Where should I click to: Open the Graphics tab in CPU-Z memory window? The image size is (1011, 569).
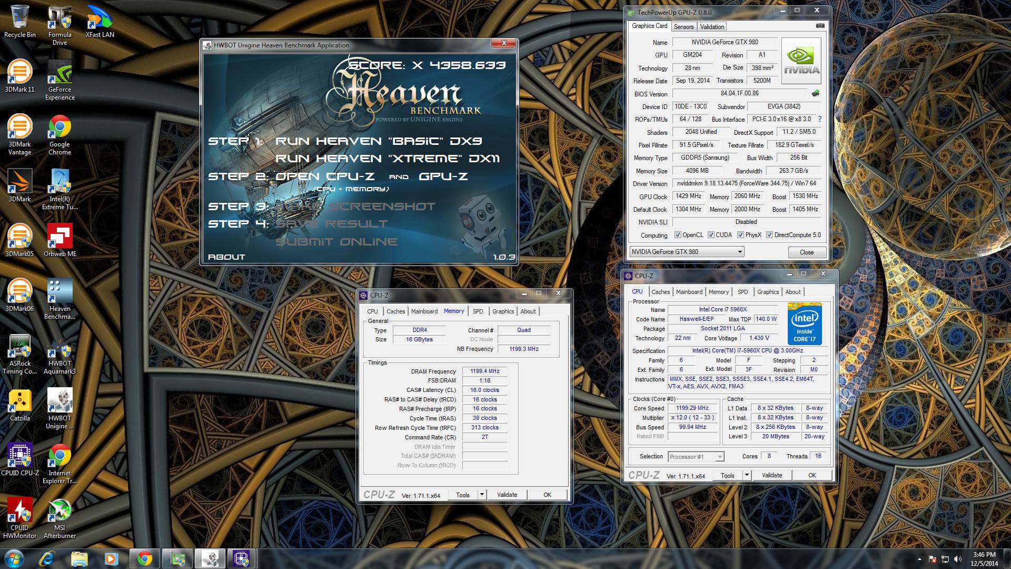(x=503, y=311)
